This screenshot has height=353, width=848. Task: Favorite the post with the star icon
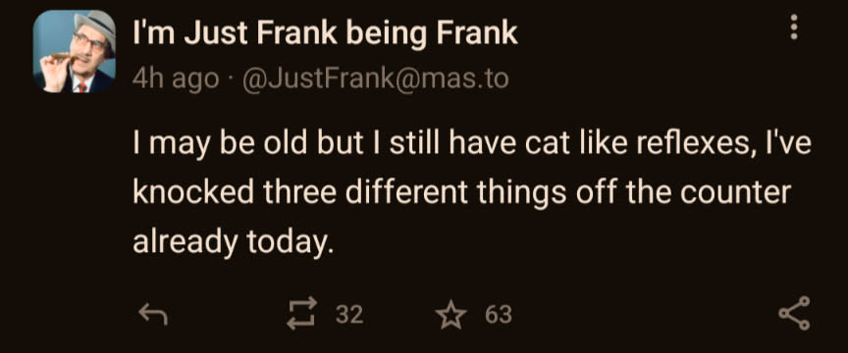pyautogui.click(x=451, y=314)
